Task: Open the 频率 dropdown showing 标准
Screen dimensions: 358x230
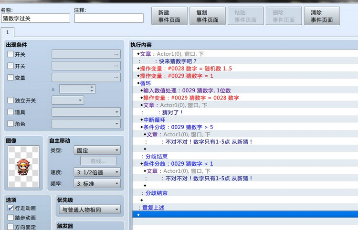Action: (97, 183)
